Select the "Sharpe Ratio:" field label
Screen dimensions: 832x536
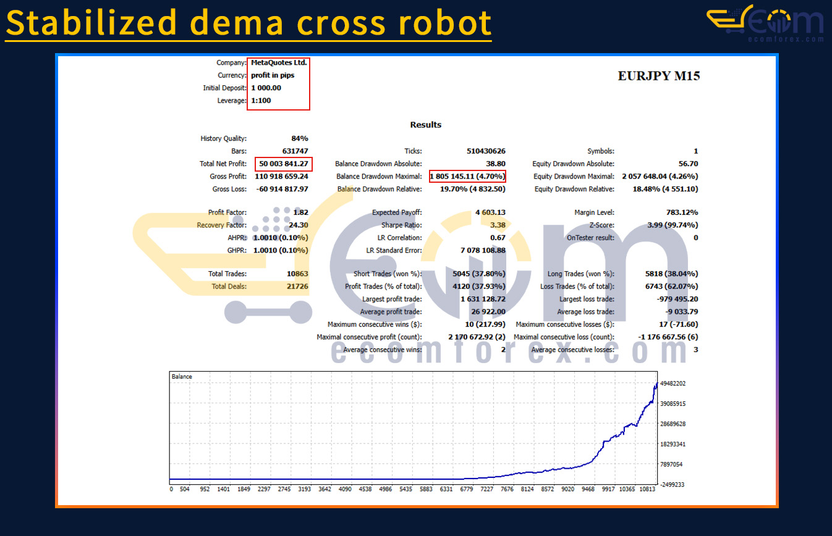tap(402, 225)
